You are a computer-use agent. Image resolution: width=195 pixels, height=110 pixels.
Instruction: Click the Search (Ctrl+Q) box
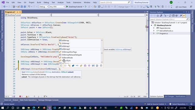pyautogui.click(x=115, y=2)
